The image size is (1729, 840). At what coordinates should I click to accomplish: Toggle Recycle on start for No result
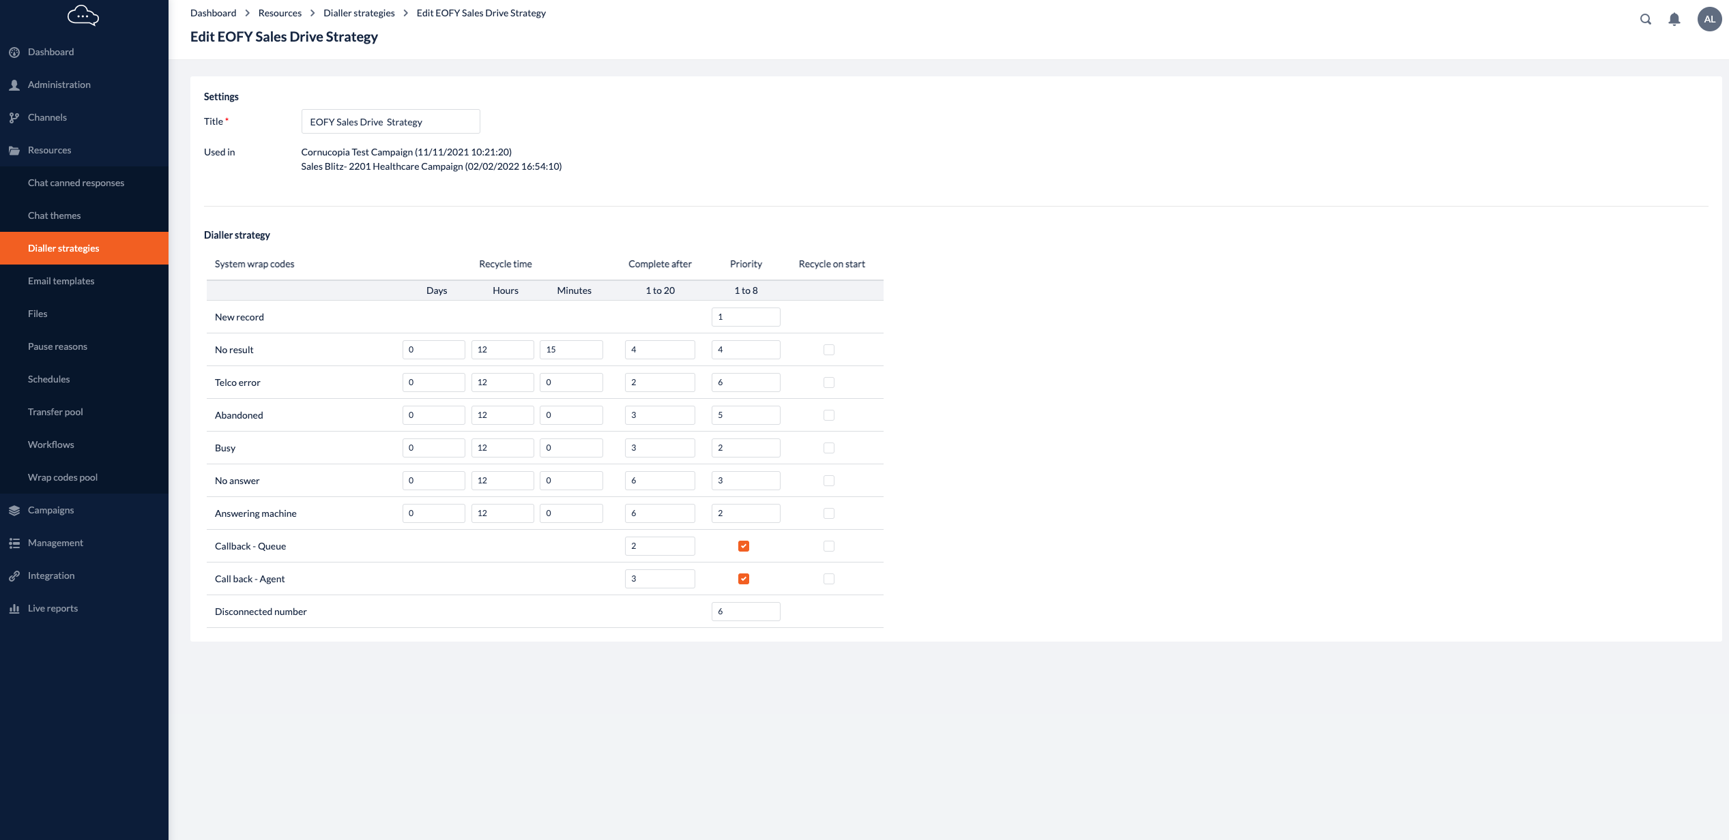(829, 350)
